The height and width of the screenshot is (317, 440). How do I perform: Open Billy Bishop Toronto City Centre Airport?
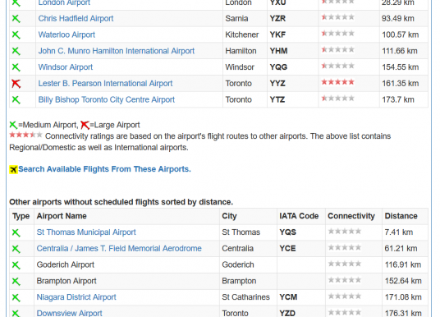(x=107, y=99)
